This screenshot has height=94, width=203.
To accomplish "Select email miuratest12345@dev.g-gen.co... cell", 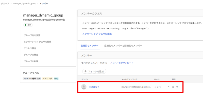I will point(136,87).
